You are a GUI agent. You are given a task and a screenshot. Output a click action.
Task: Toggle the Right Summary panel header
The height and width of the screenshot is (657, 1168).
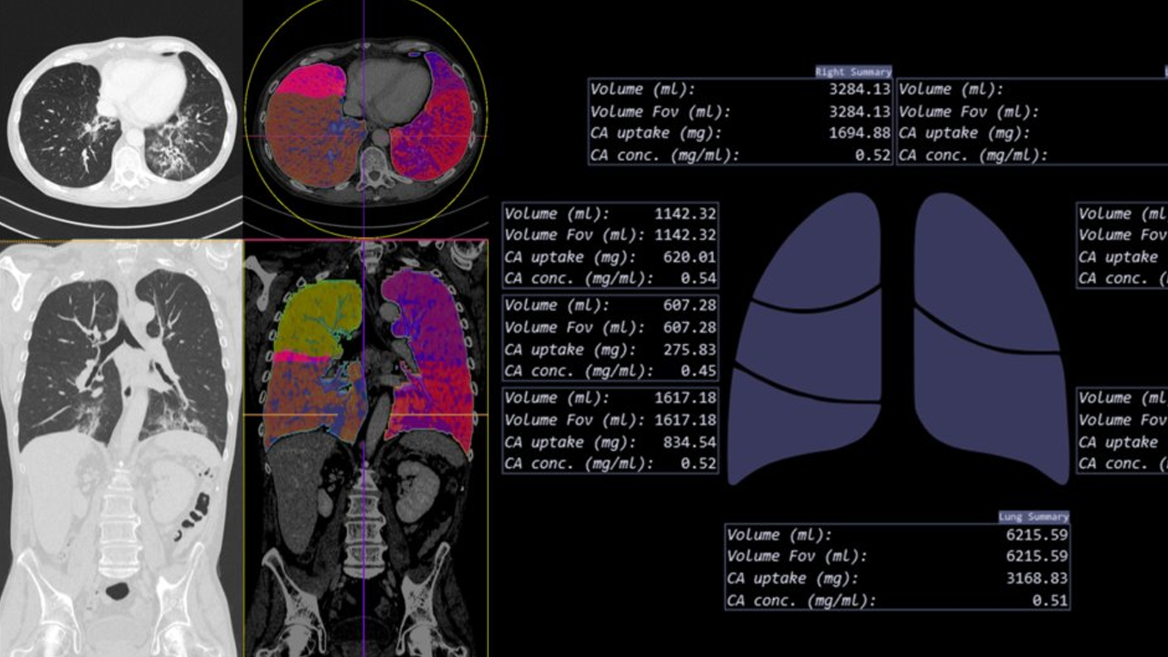click(x=853, y=72)
